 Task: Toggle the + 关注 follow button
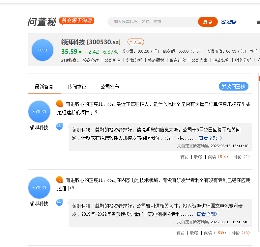(136, 42)
